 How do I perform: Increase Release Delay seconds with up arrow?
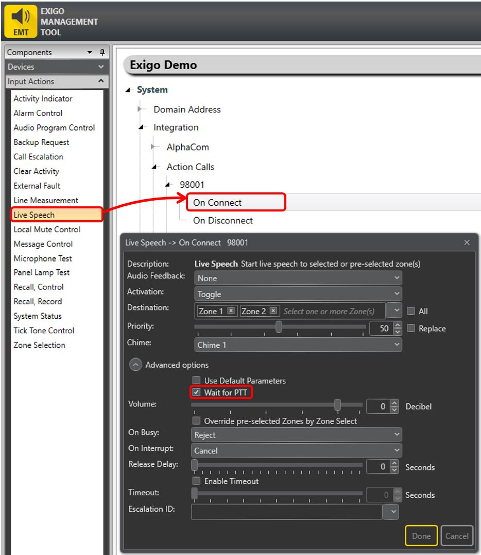pyautogui.click(x=394, y=463)
